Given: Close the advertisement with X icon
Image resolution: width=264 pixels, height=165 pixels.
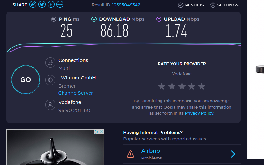Looking at the screenshot, I should click(101, 132).
